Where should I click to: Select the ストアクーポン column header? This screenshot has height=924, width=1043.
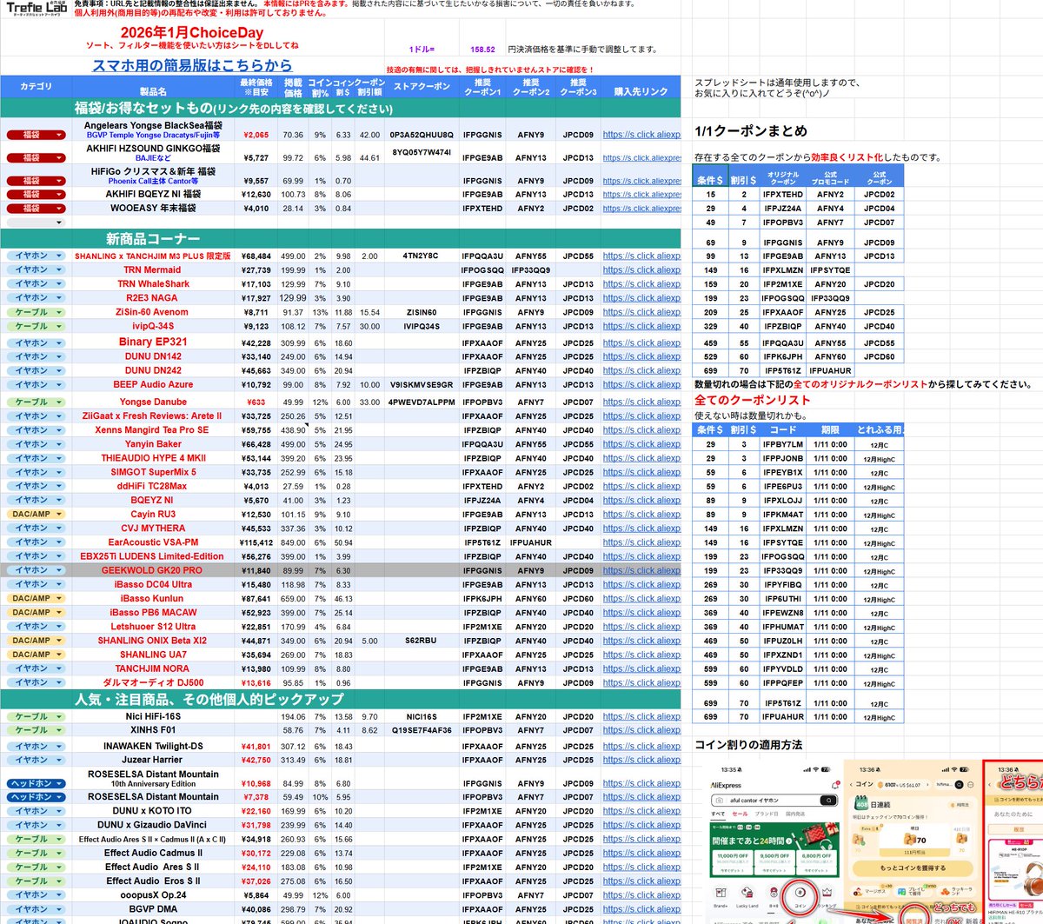pyautogui.click(x=422, y=87)
